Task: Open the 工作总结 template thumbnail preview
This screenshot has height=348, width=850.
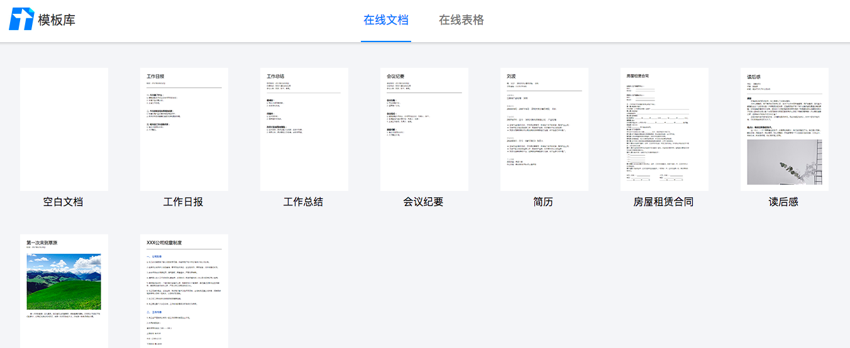Action: pos(304,129)
